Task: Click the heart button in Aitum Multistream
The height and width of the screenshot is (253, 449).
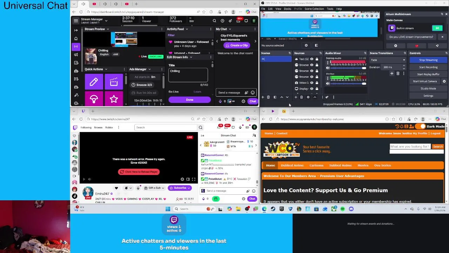Action: point(416,46)
